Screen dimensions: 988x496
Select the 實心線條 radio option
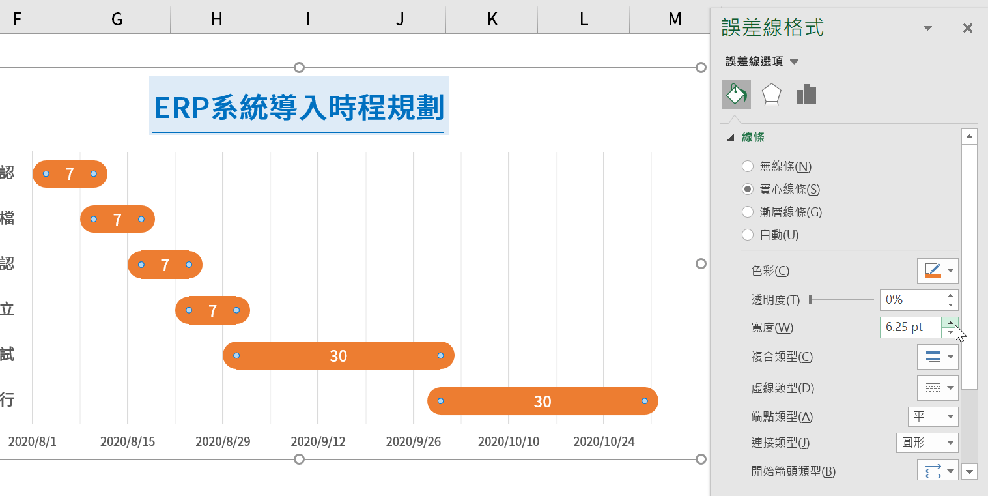click(748, 189)
